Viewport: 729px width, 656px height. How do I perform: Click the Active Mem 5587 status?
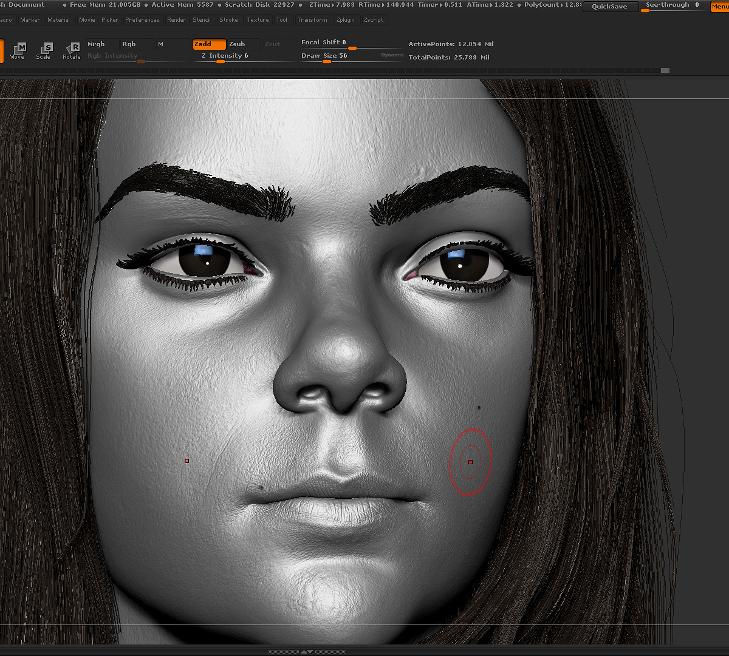tap(183, 5)
